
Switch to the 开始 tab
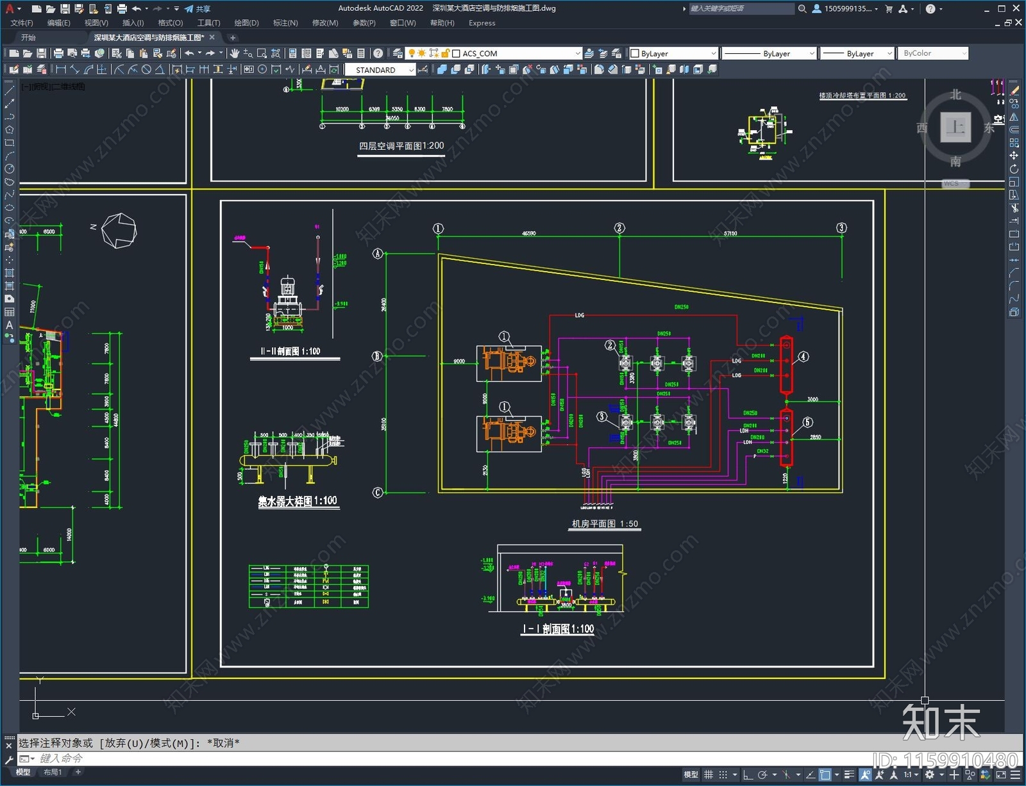pos(29,37)
